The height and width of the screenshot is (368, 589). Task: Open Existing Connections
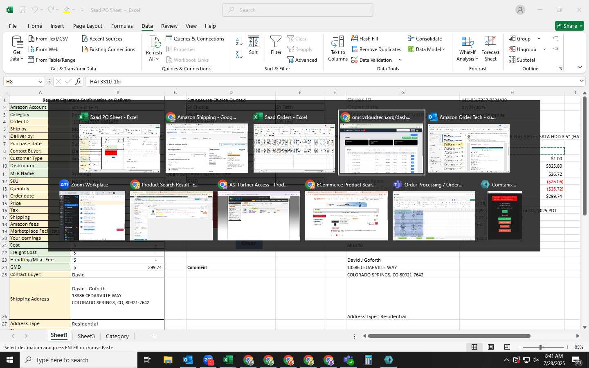pyautogui.click(x=108, y=49)
